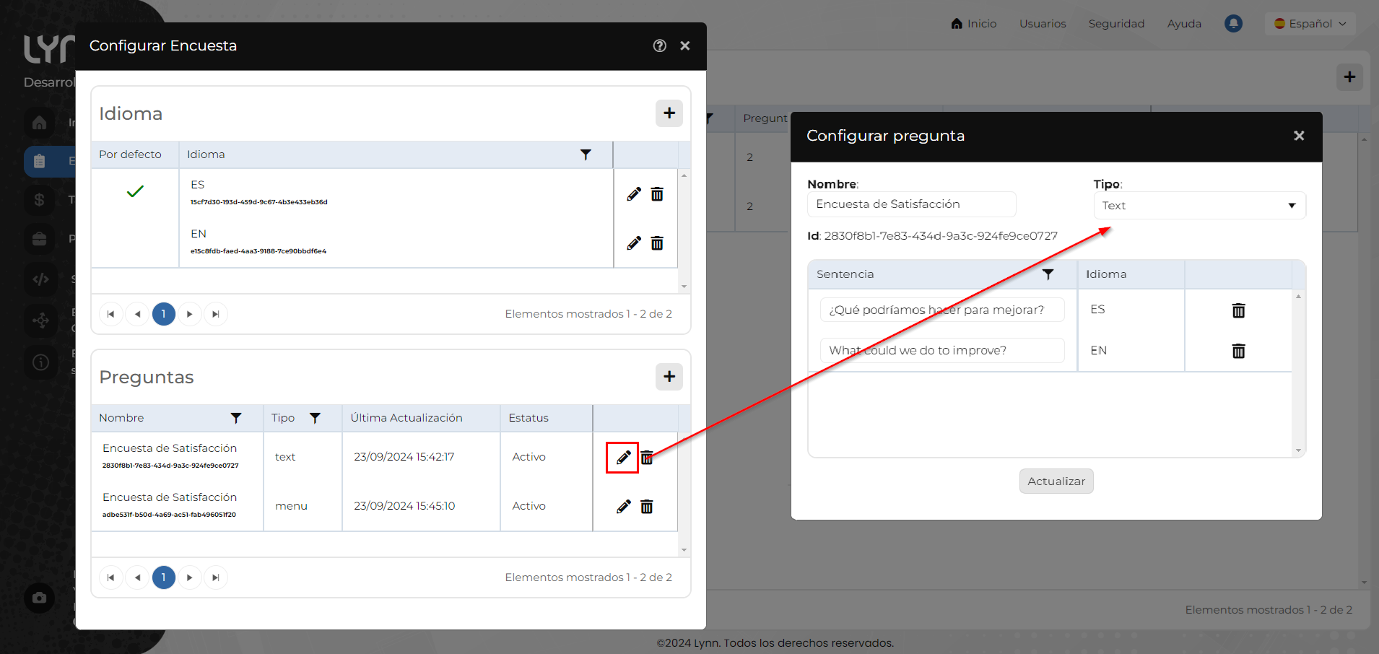Edit the menu type question
1379x654 pixels.
click(x=623, y=507)
